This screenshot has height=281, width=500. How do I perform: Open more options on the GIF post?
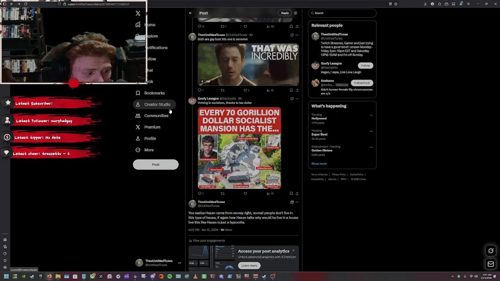297,35
